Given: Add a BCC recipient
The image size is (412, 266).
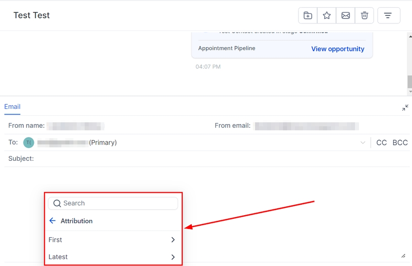Looking at the screenshot, I should [x=400, y=143].
